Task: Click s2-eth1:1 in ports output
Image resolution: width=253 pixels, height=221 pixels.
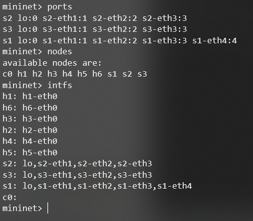Action: tap(65, 18)
